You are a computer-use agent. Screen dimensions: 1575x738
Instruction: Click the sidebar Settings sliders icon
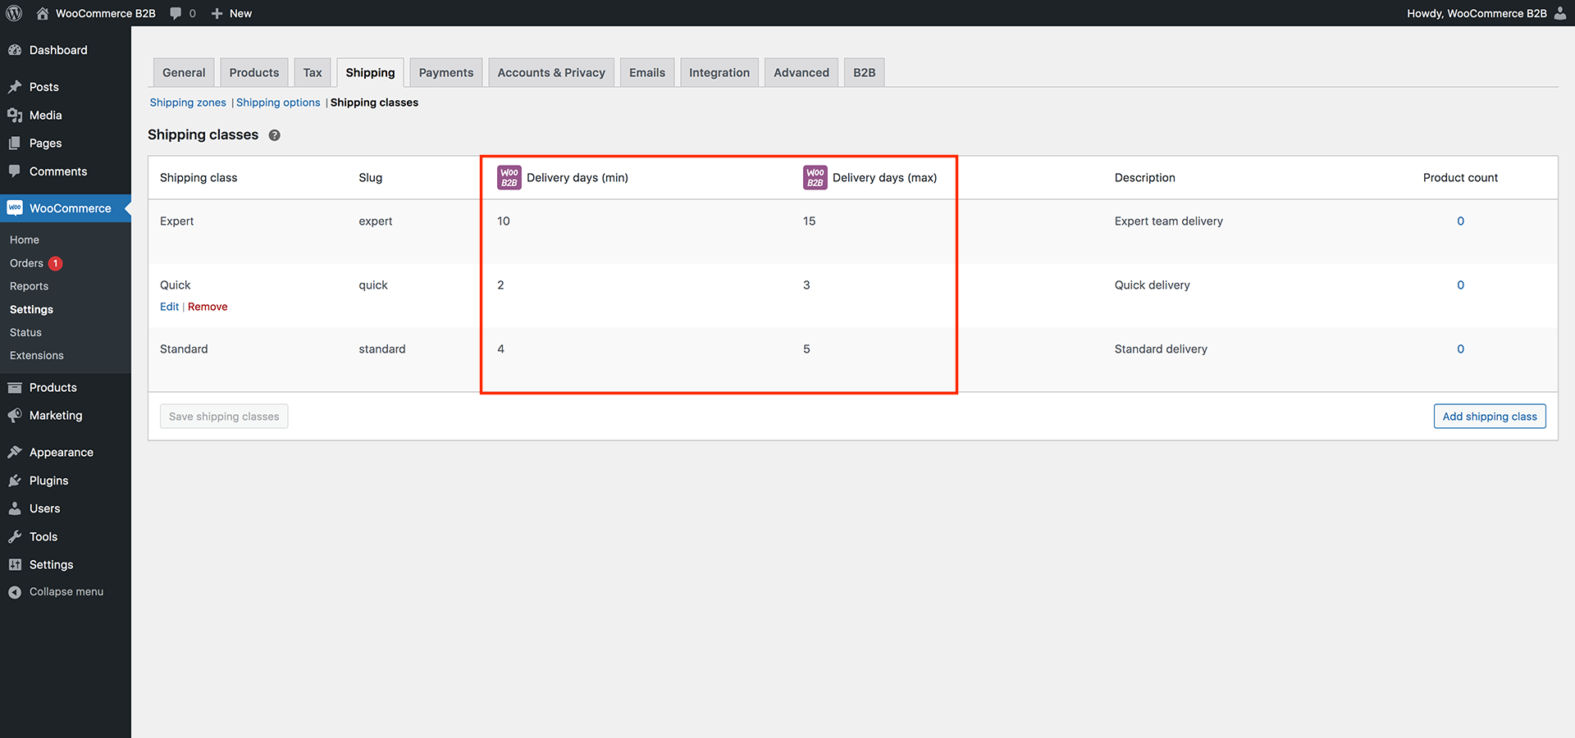pos(15,565)
